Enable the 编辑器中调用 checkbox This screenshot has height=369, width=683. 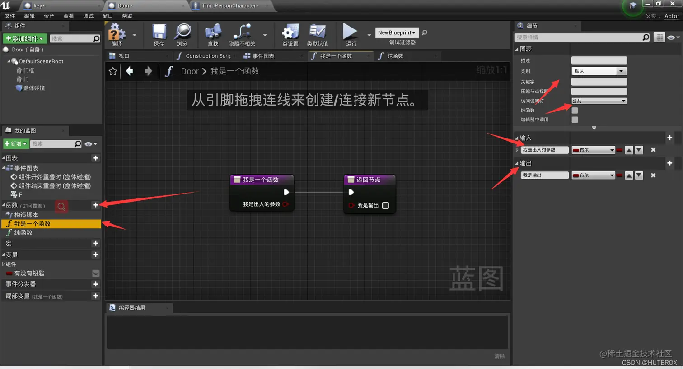click(x=575, y=120)
